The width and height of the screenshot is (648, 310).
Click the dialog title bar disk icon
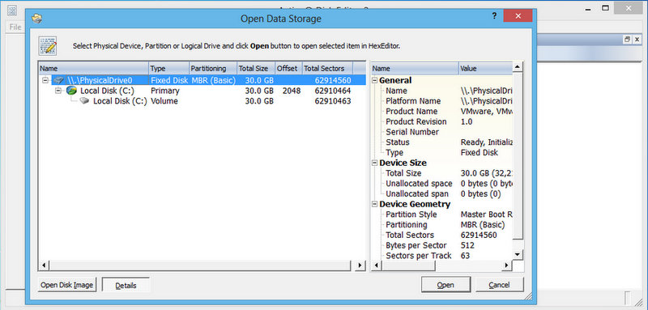[37, 18]
